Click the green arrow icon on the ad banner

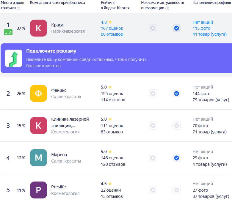(13, 58)
